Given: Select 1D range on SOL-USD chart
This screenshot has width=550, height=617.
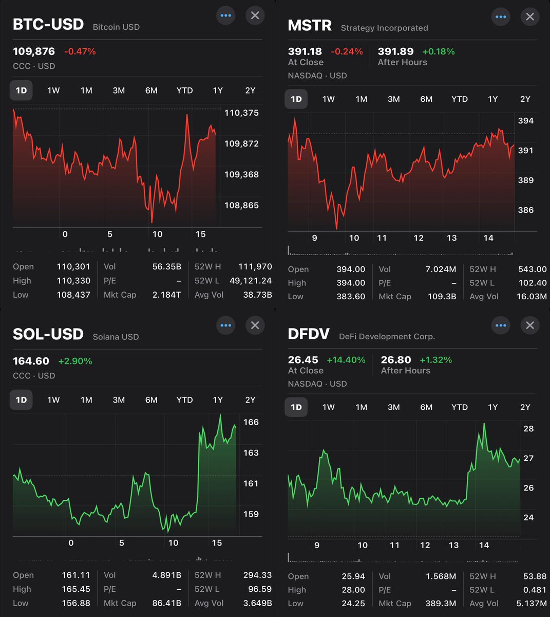Looking at the screenshot, I should point(21,400).
